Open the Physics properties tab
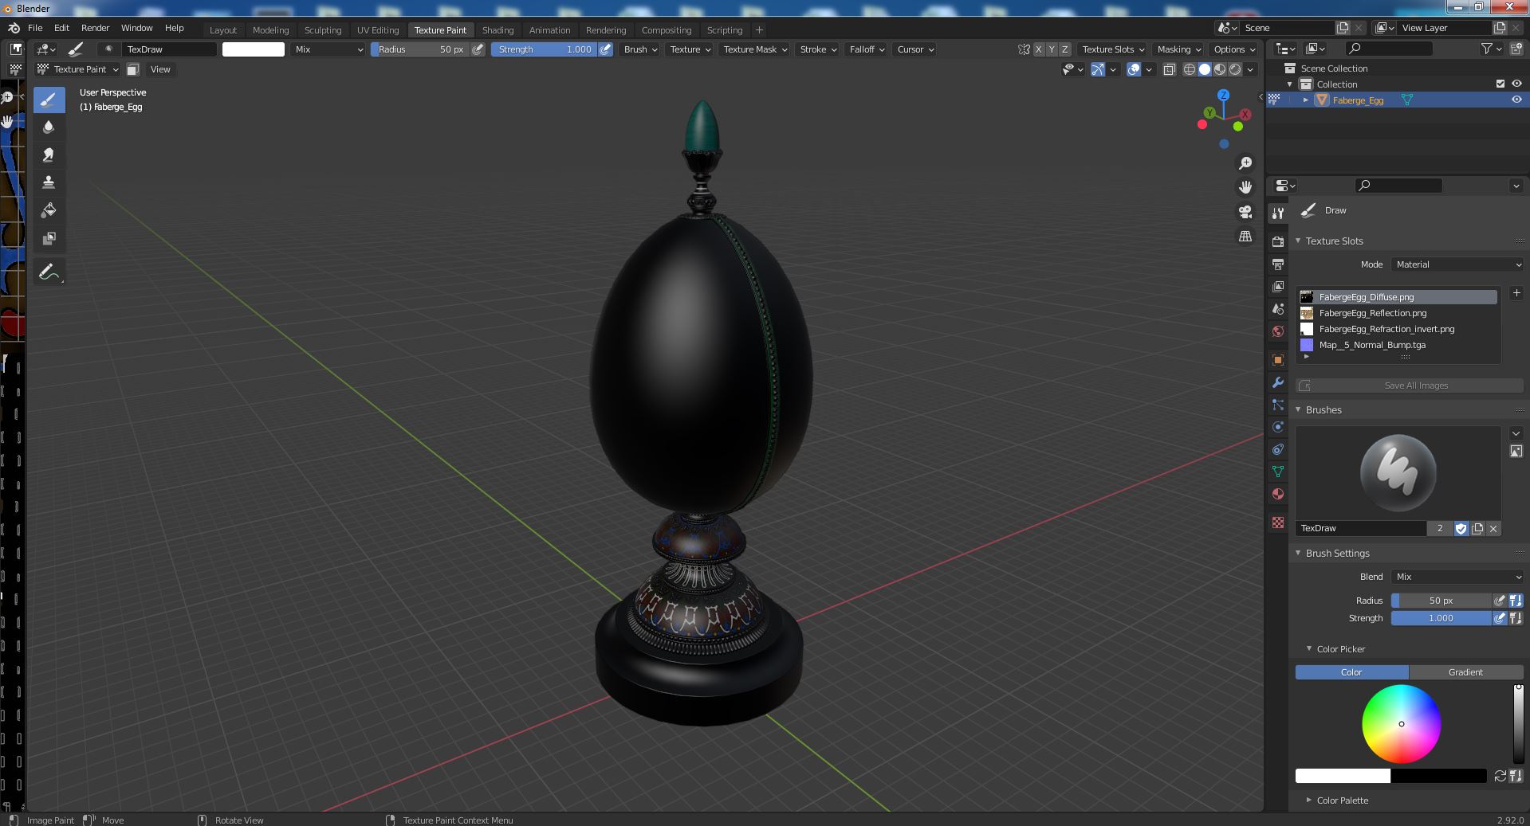 1278,427
